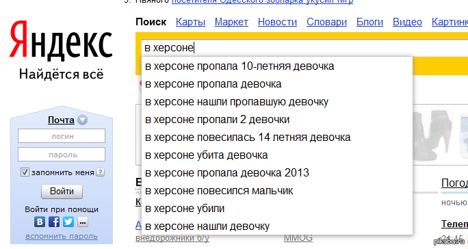This screenshot has height=249, width=468.
Task: Click the Yandex logo
Action: tap(61, 40)
